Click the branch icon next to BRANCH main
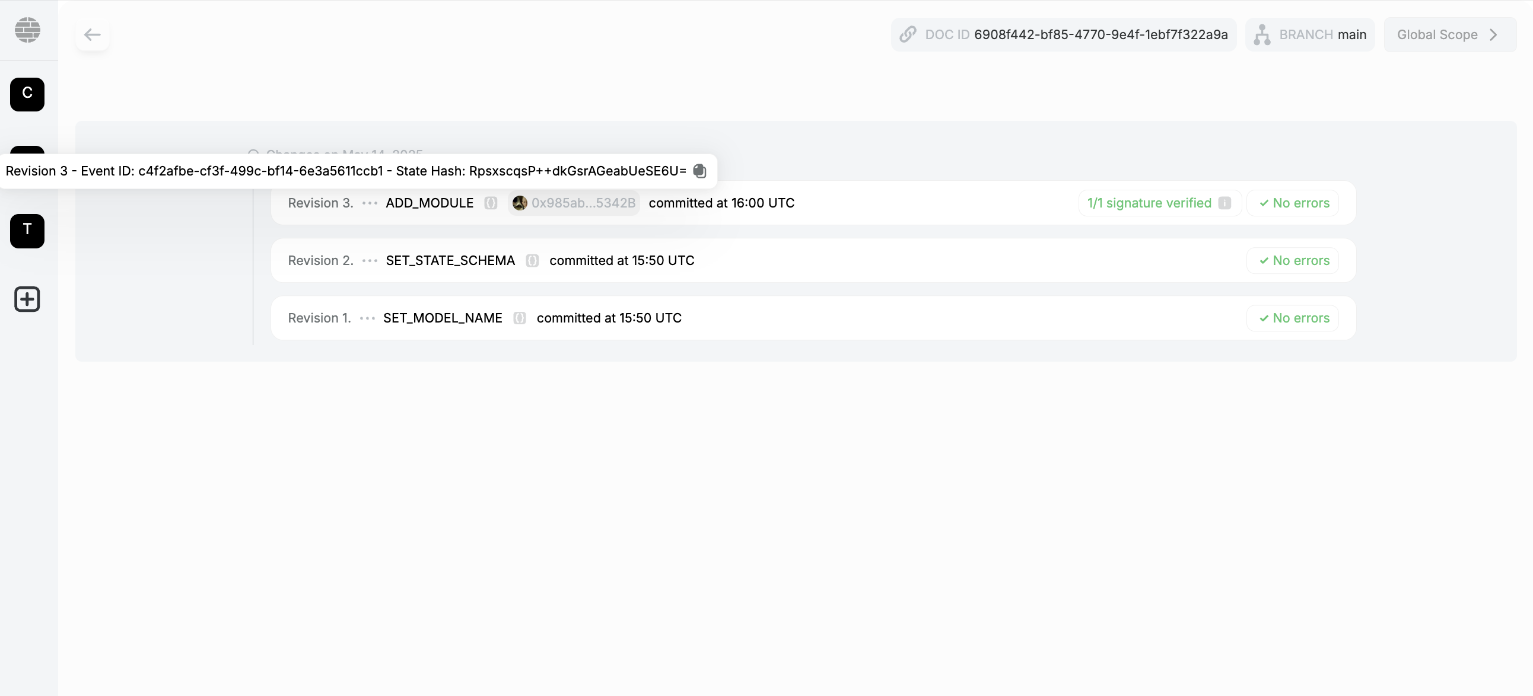Image resolution: width=1533 pixels, height=696 pixels. pos(1263,34)
